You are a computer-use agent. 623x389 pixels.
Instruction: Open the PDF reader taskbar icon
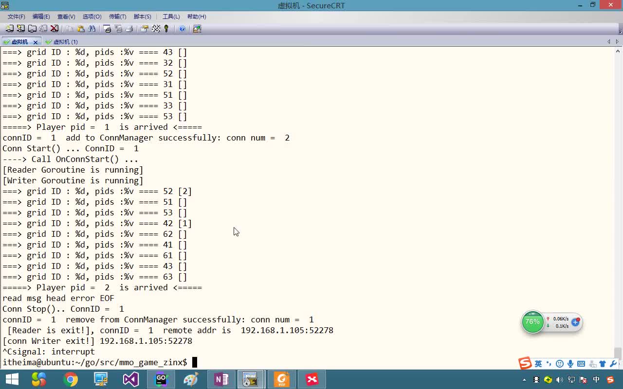[282, 379]
